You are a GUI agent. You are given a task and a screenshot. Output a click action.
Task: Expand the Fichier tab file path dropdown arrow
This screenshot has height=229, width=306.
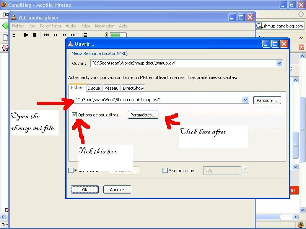coord(245,100)
